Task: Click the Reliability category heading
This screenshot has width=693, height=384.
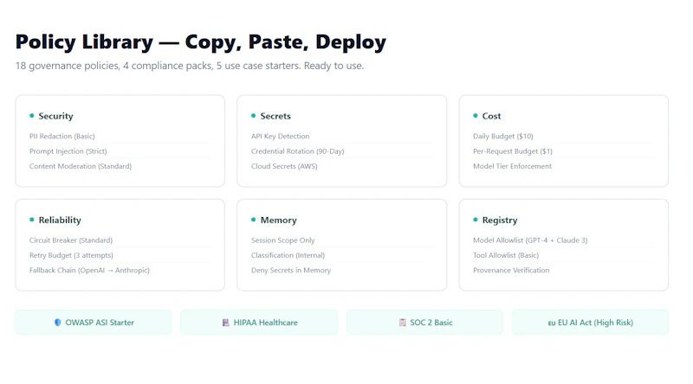Action: (x=60, y=221)
